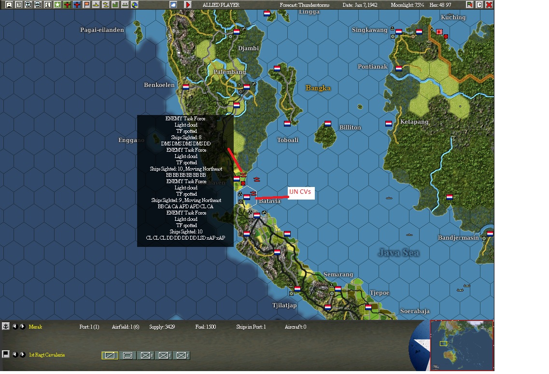Click the Dutch flag at Benkoelen
The image size is (549, 374).
pyautogui.click(x=186, y=86)
